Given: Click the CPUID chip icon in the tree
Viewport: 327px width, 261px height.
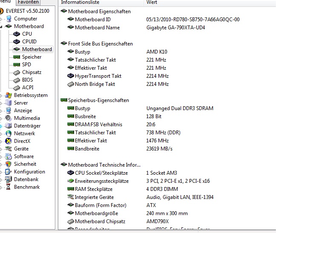Looking at the screenshot, I should 17,42.
